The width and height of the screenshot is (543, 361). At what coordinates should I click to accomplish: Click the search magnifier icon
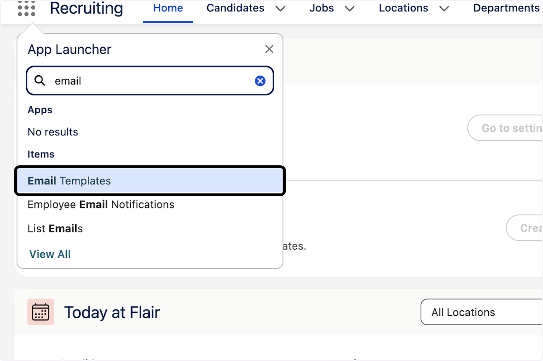tap(40, 81)
